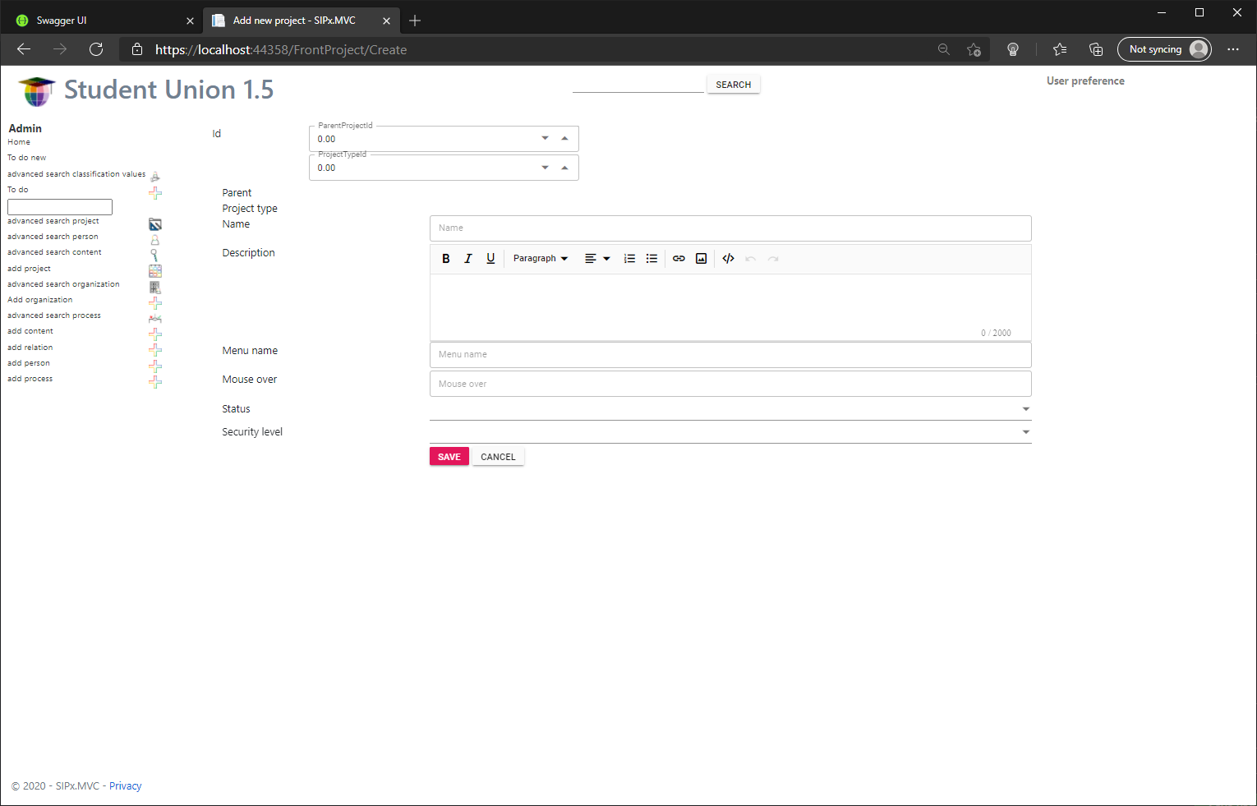Image resolution: width=1257 pixels, height=806 pixels.
Task: Insert image in Description editor
Action: click(x=701, y=258)
